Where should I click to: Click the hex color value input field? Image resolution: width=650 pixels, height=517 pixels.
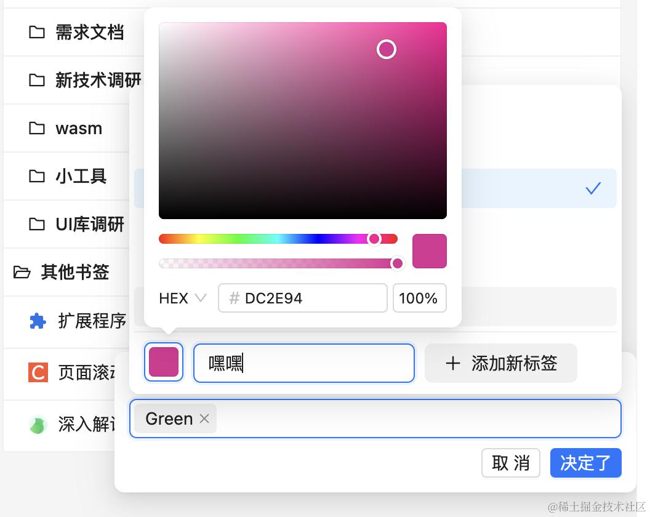[x=311, y=299]
